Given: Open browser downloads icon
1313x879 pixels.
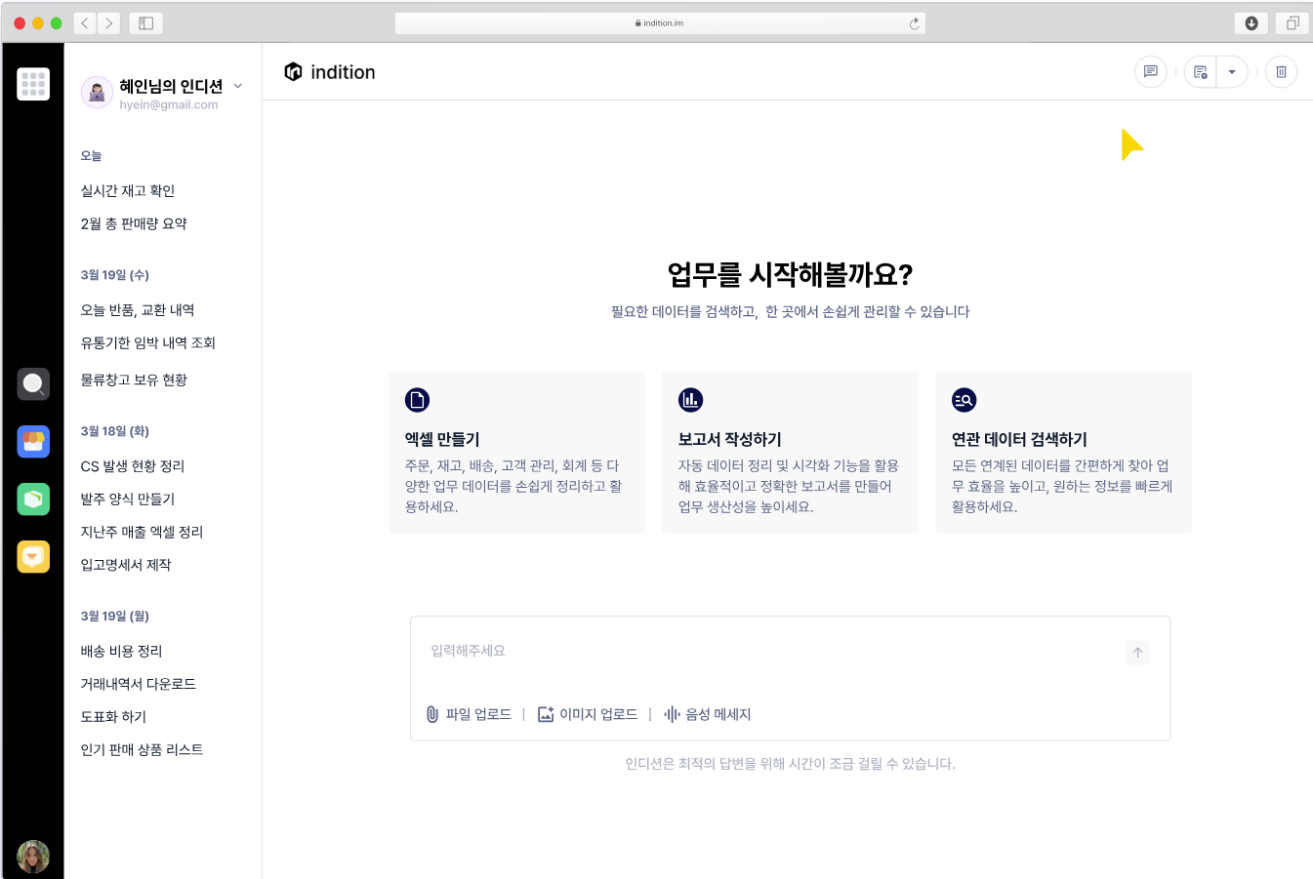Looking at the screenshot, I should (x=1251, y=23).
